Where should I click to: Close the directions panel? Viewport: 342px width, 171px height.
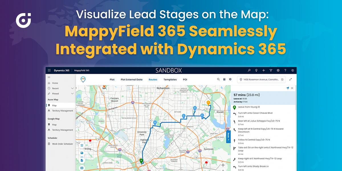292,88
